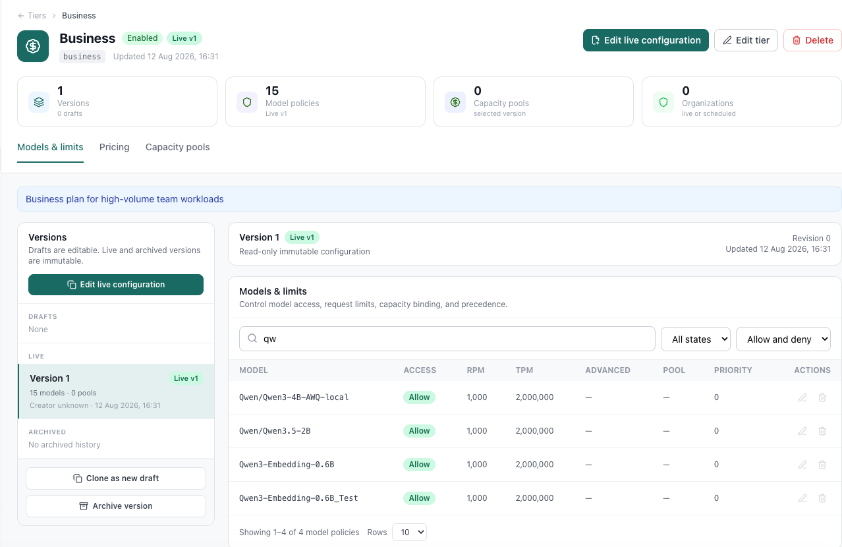This screenshot has width=842, height=547.
Task: Delete the Qwen/Qwen3-4B-AWQ-local policy trash icon
Action: pyautogui.click(x=822, y=397)
